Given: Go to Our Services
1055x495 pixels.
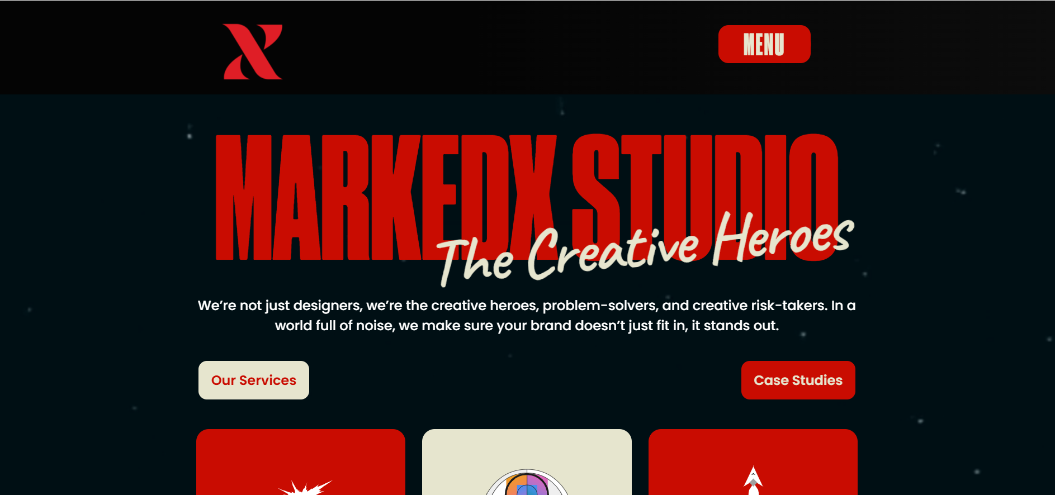Looking at the screenshot, I should [x=254, y=380].
